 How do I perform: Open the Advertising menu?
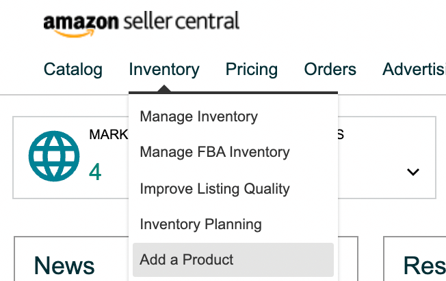click(414, 69)
